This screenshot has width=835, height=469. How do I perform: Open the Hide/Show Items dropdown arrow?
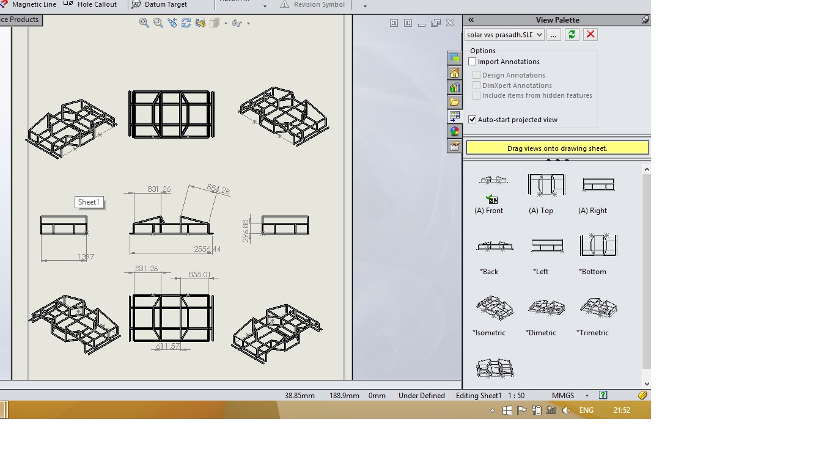[x=248, y=23]
